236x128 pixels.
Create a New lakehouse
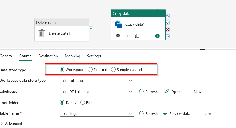coord(194,92)
